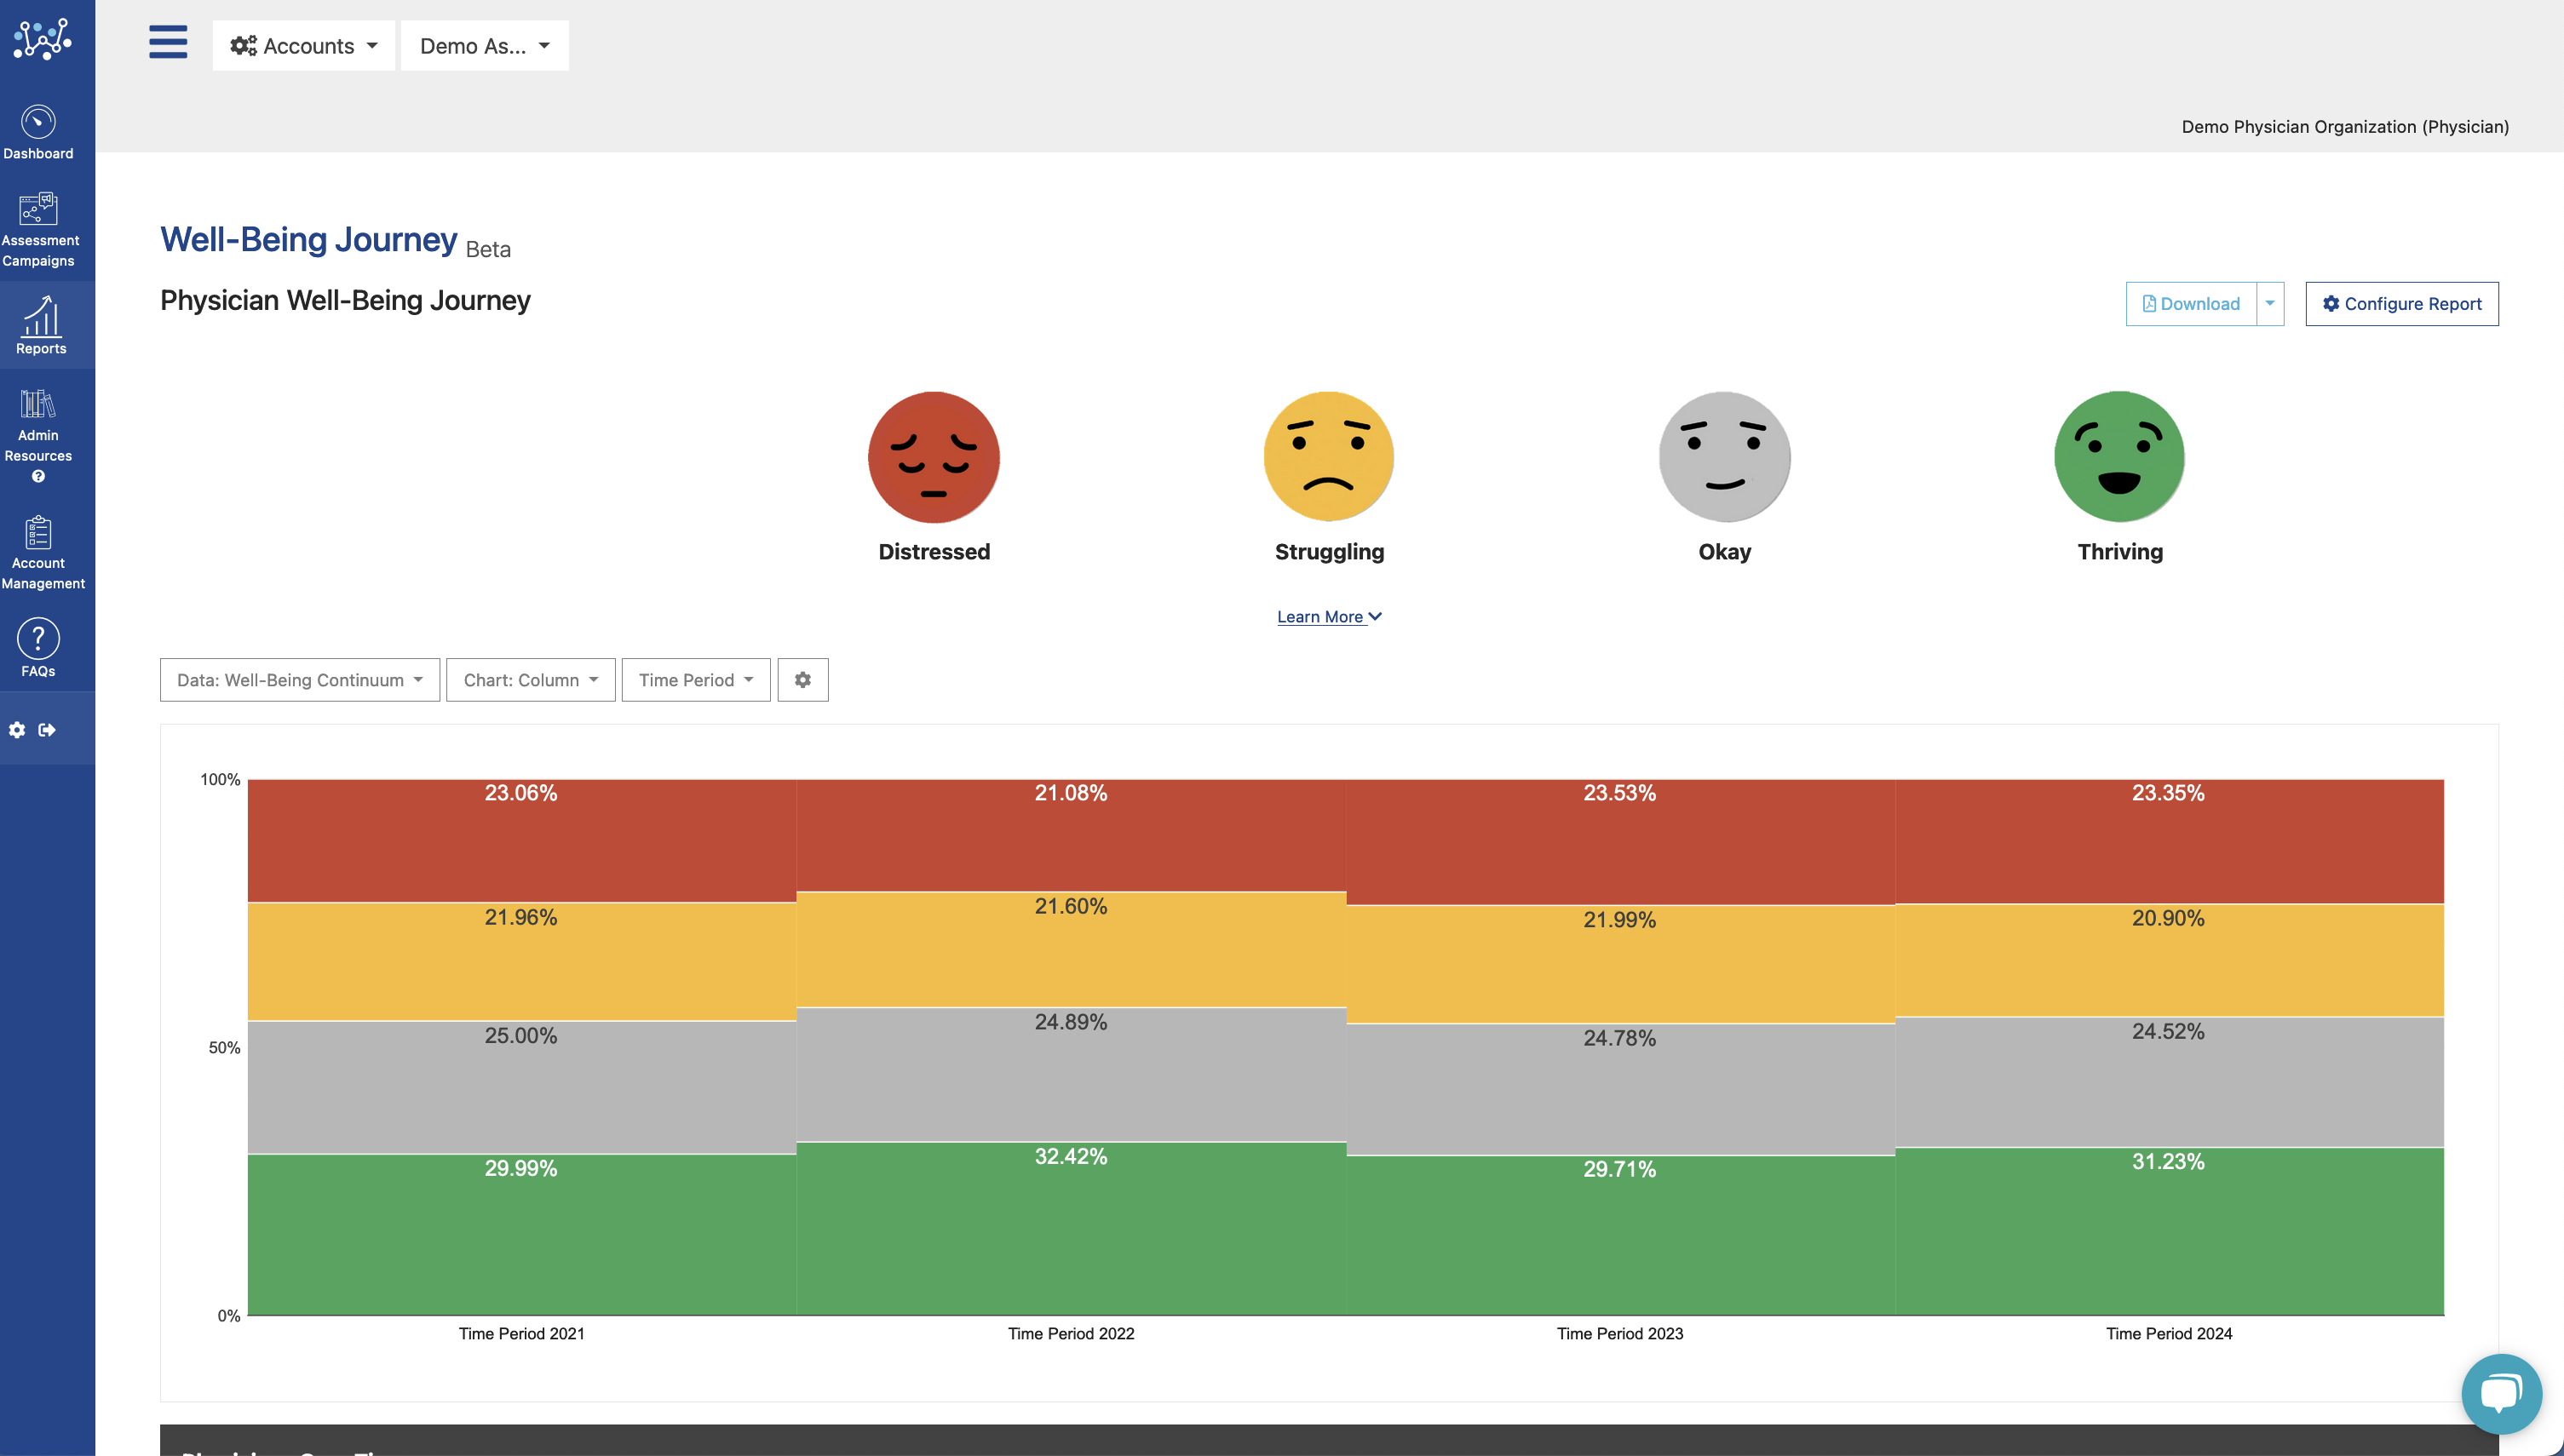Click the sidebar settings gear icon
2564x1456 pixels.
(x=17, y=730)
